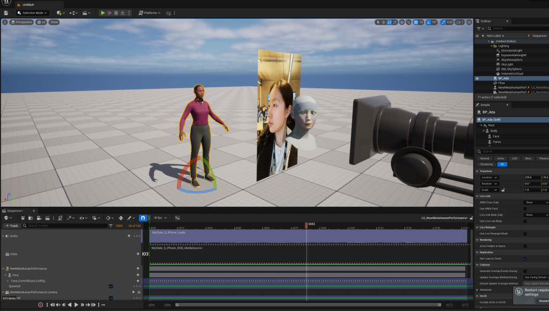Filter Details by LOD category
Viewport: 549px width, 311px height.
pyautogui.click(x=514, y=158)
